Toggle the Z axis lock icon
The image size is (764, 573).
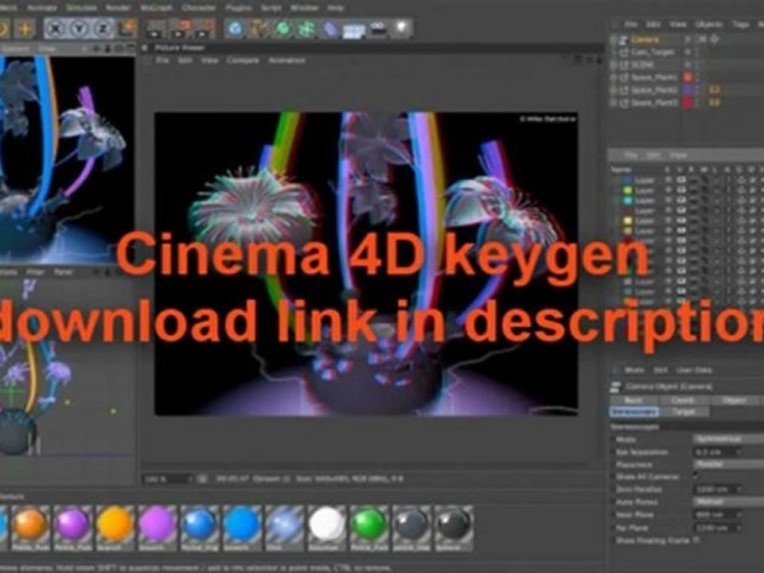[x=103, y=29]
